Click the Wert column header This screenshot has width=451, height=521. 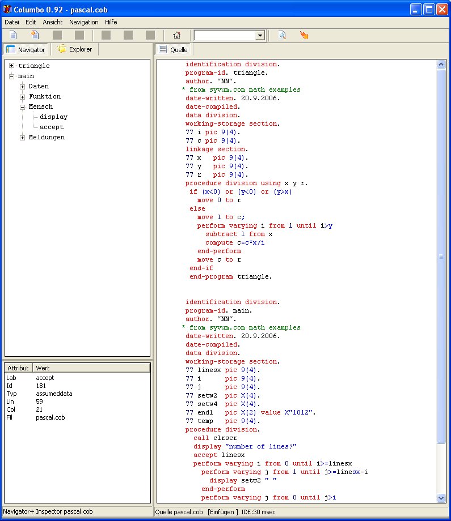[91, 368]
